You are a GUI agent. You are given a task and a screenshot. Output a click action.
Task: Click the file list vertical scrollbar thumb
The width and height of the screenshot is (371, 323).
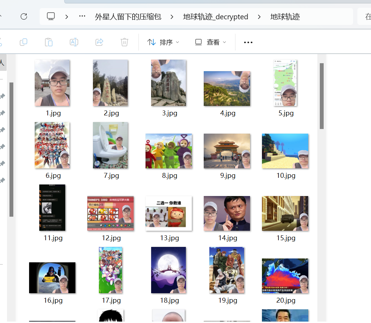(x=322, y=96)
